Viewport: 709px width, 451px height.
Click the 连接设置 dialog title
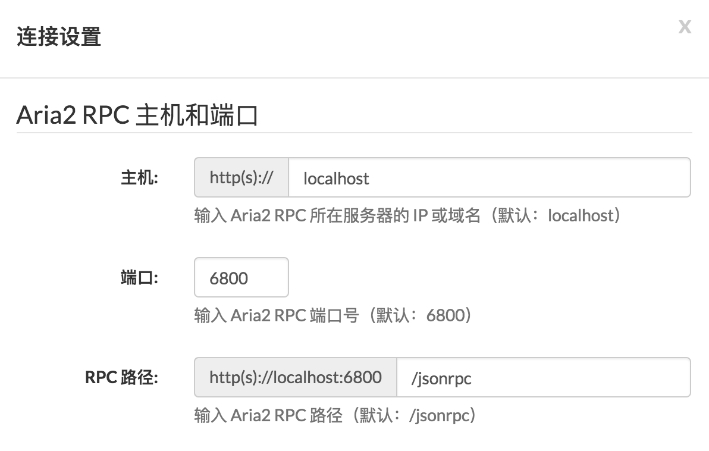[59, 37]
